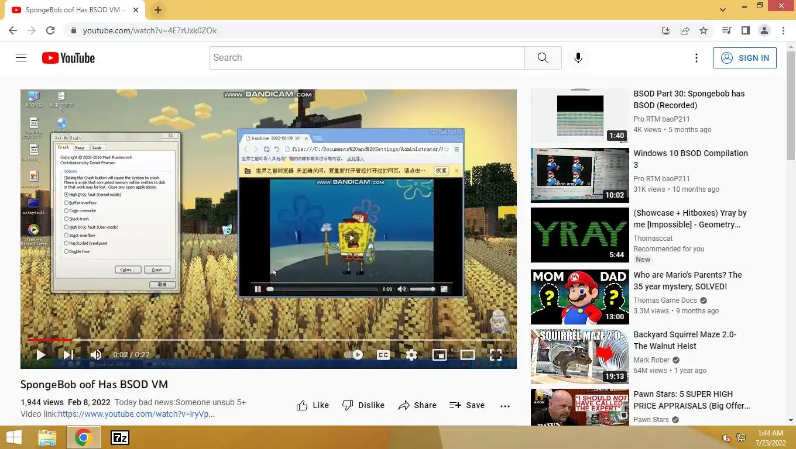Image resolution: width=796 pixels, height=449 pixels.
Task: Dislike the video
Action: 363,405
